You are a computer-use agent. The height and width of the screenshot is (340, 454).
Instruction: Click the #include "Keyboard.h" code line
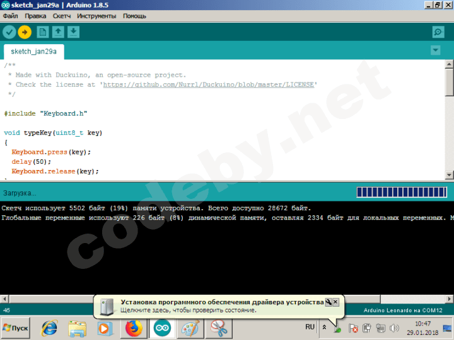click(x=46, y=113)
